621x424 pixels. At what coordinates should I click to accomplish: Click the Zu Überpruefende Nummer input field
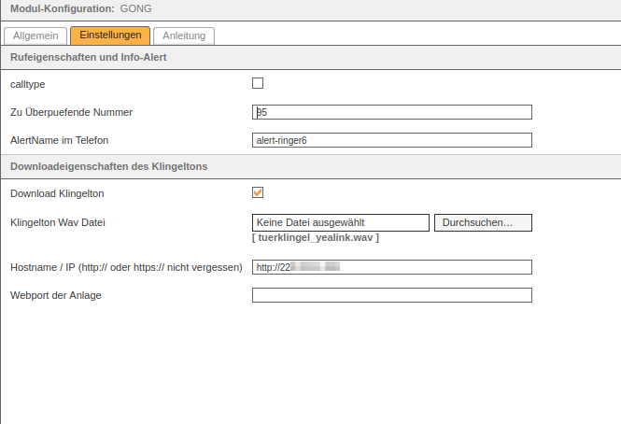pos(391,112)
